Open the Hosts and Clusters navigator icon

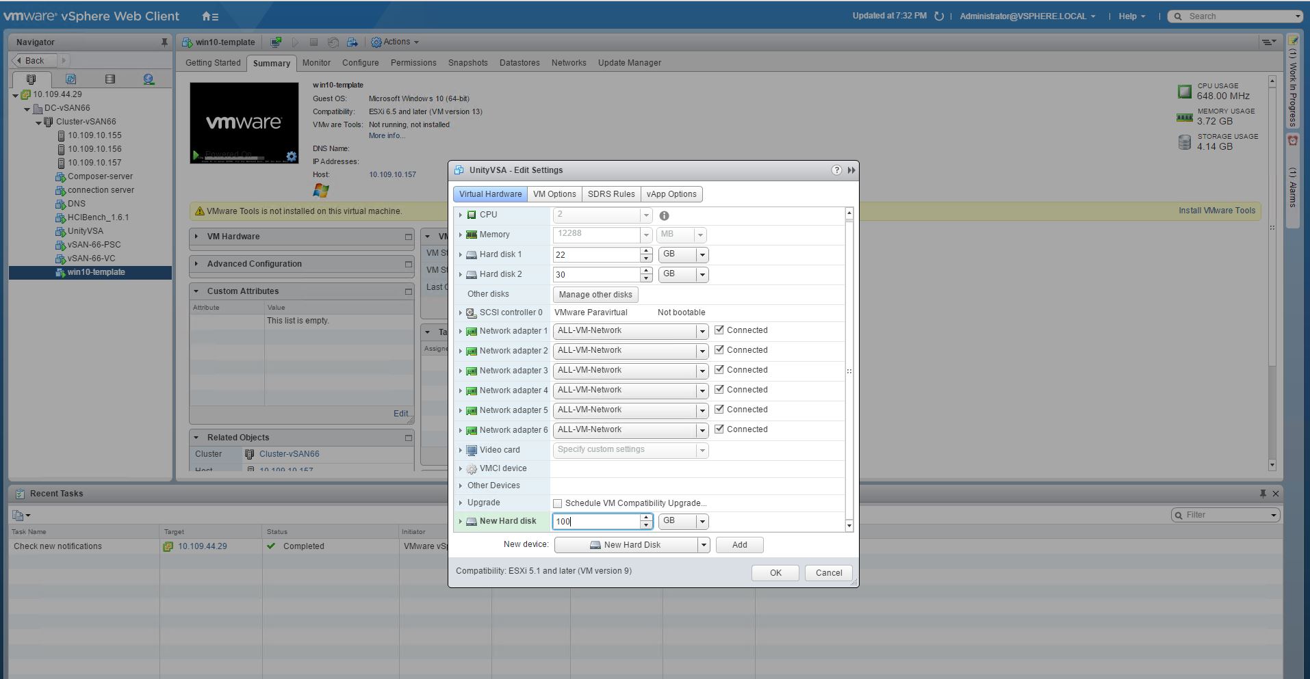pyautogui.click(x=31, y=79)
